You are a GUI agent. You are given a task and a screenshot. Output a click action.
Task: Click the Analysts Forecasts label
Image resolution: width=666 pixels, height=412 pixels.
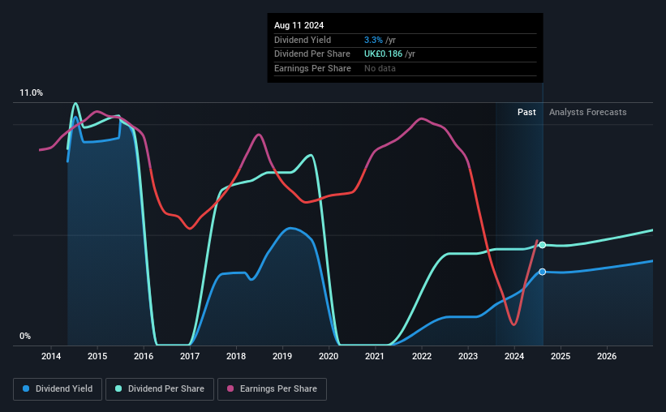(588, 112)
